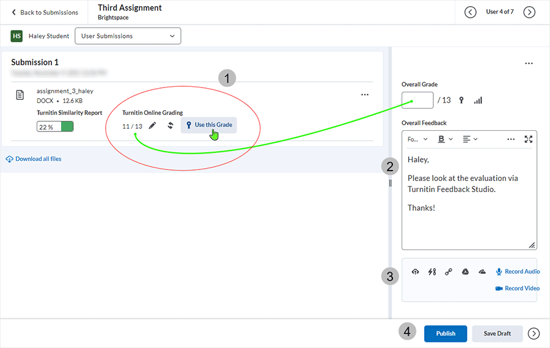Screen dimensions: 550x348
Task: Click the panel divider handle
Action: pyautogui.click(x=390, y=183)
